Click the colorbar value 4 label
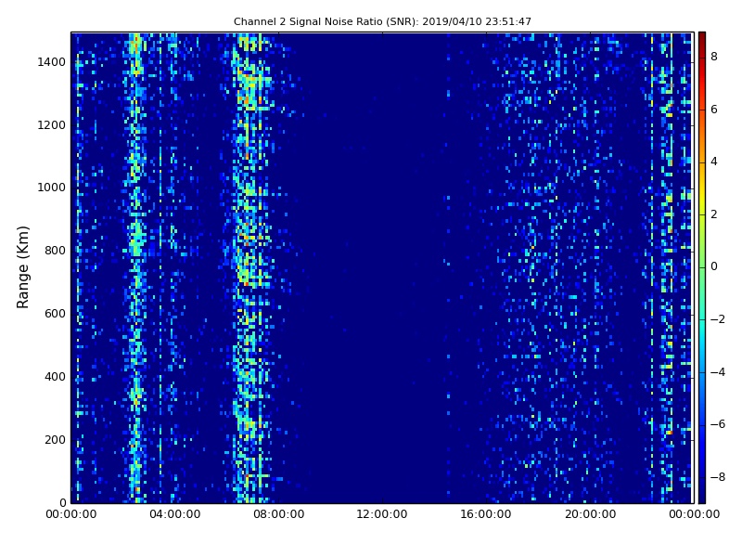This screenshot has height=557, width=742. coord(714,162)
